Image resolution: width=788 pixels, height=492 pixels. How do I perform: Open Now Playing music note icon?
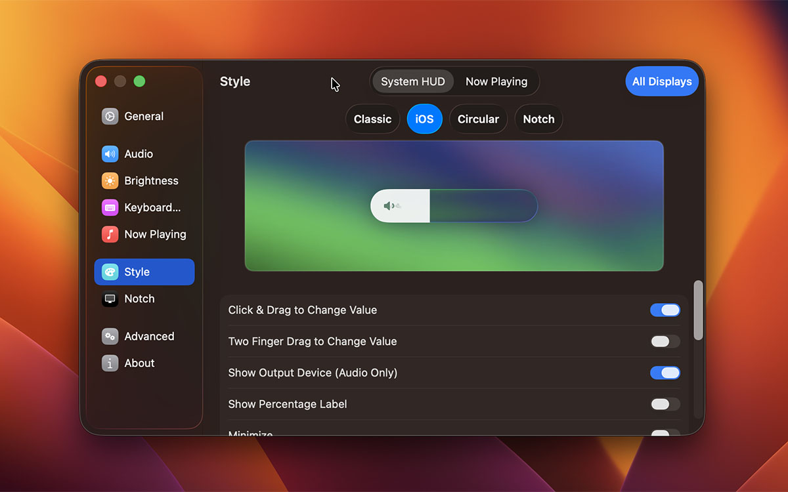tap(110, 235)
